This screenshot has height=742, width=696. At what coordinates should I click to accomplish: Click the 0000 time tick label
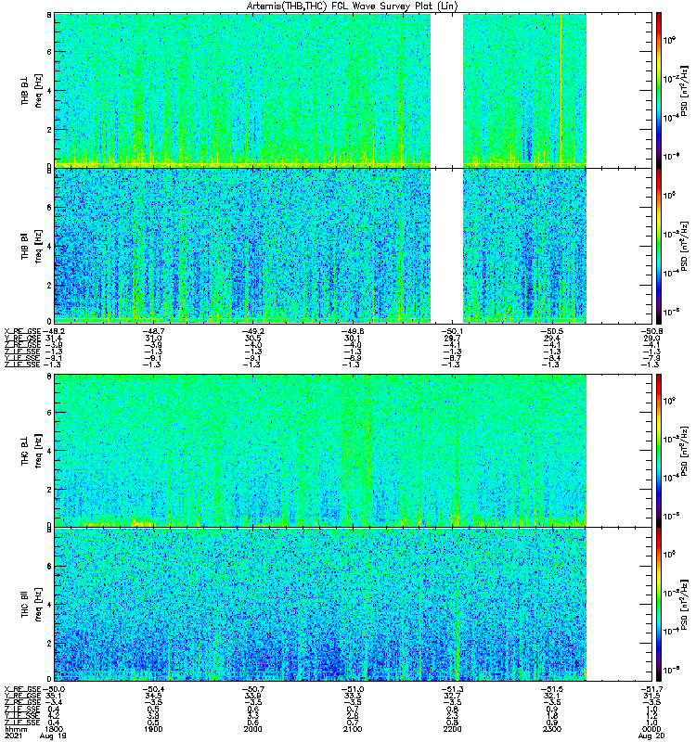point(652,729)
